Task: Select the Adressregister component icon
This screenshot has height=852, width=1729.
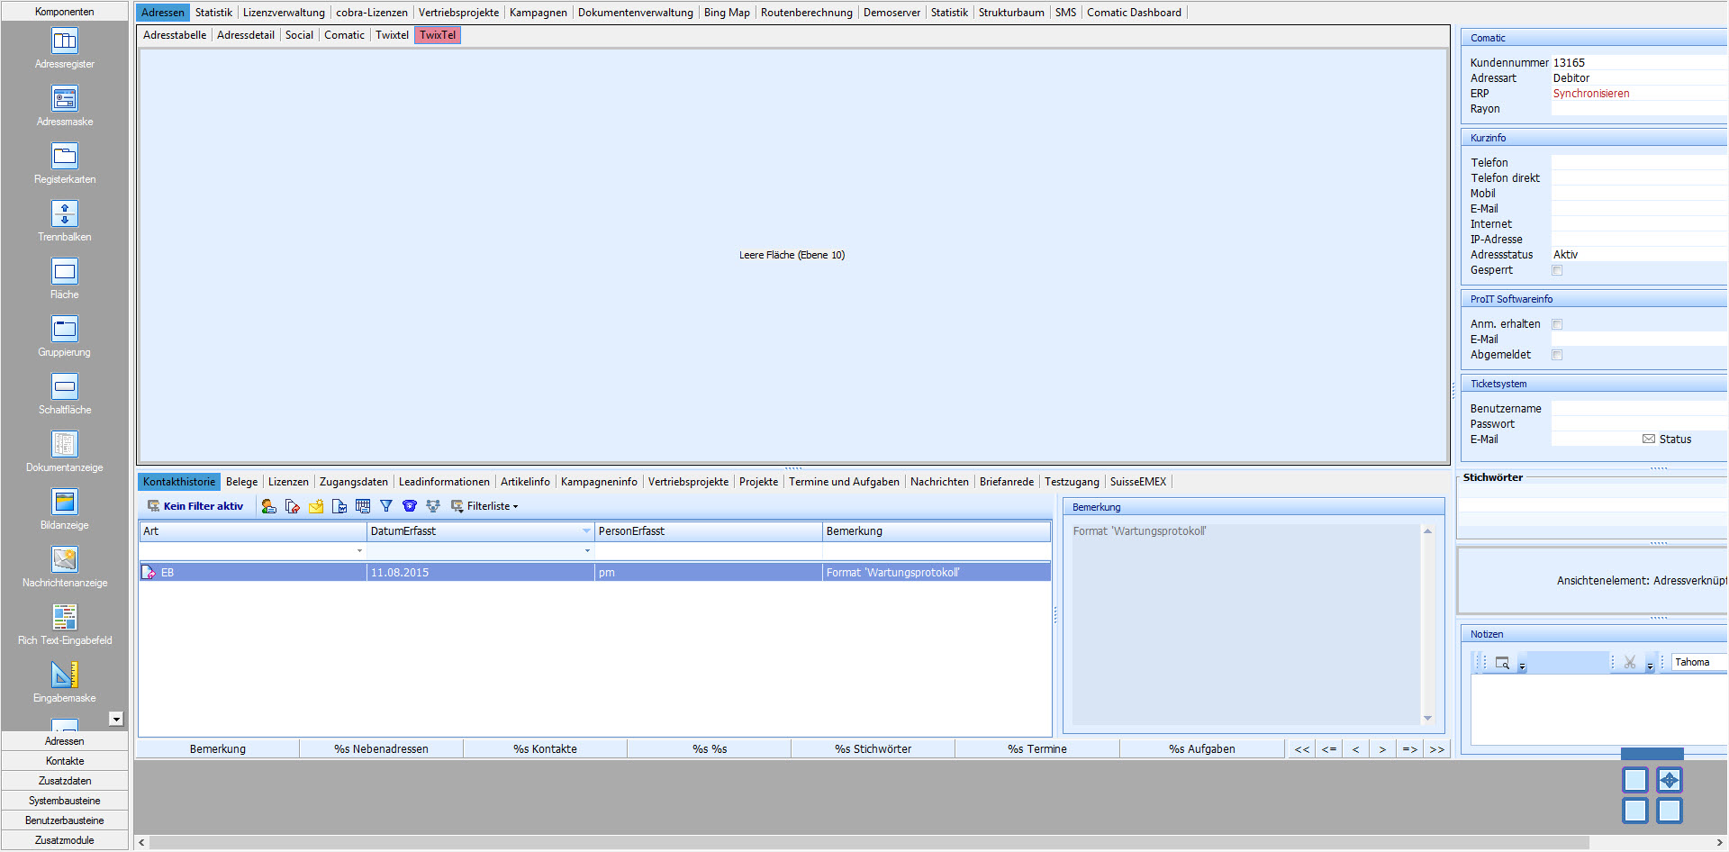Action: pyautogui.click(x=65, y=41)
